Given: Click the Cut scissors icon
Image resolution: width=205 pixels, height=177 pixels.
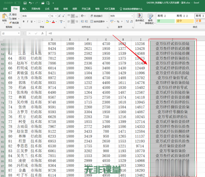Looking at the screenshot, I should pyautogui.click(x=10, y=14).
